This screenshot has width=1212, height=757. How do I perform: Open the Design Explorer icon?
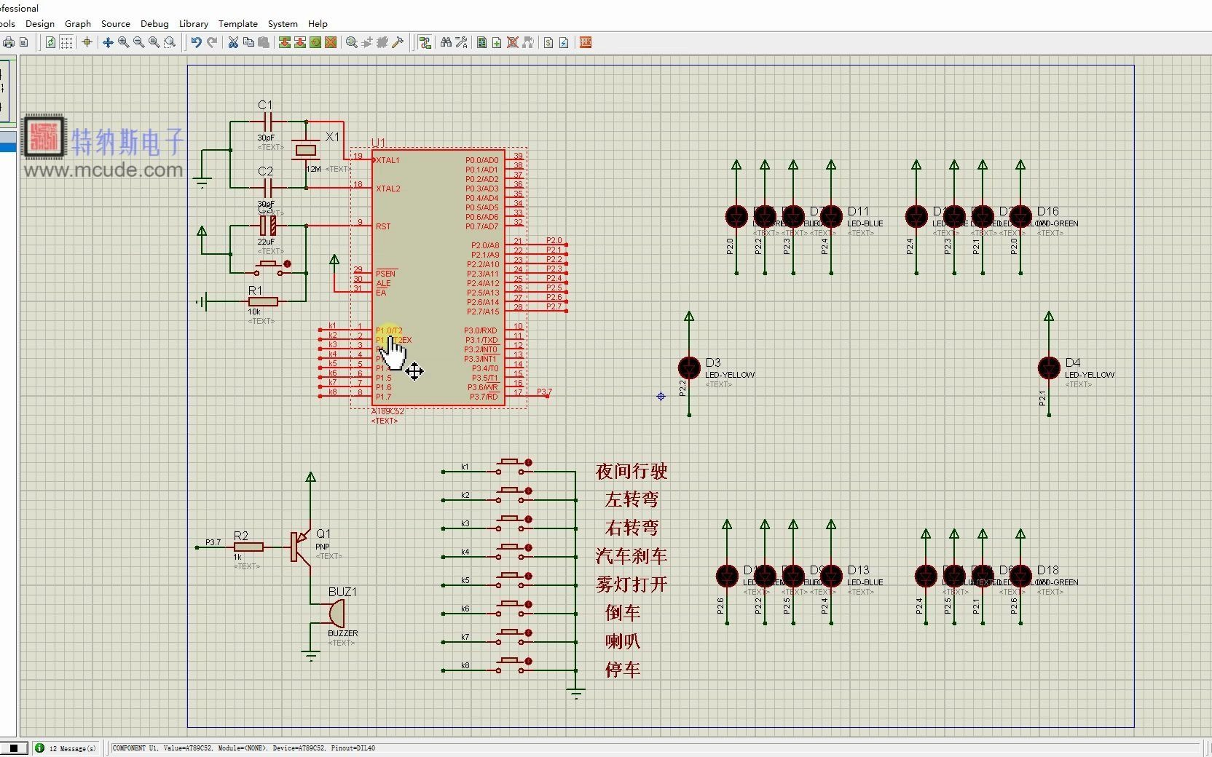click(x=481, y=42)
